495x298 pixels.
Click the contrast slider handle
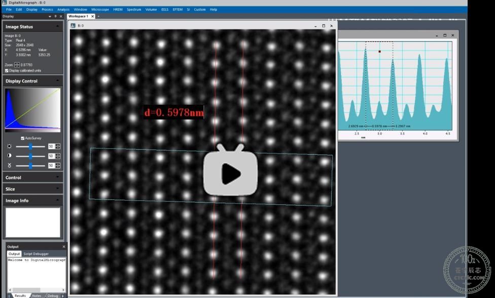[30, 156]
